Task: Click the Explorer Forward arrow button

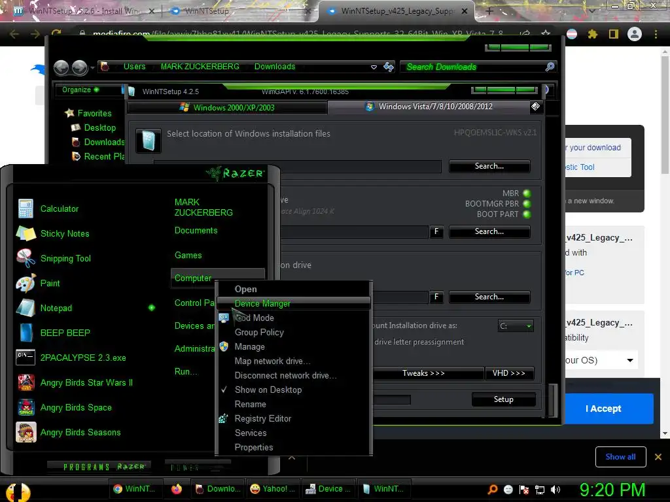Action: pyautogui.click(x=79, y=67)
